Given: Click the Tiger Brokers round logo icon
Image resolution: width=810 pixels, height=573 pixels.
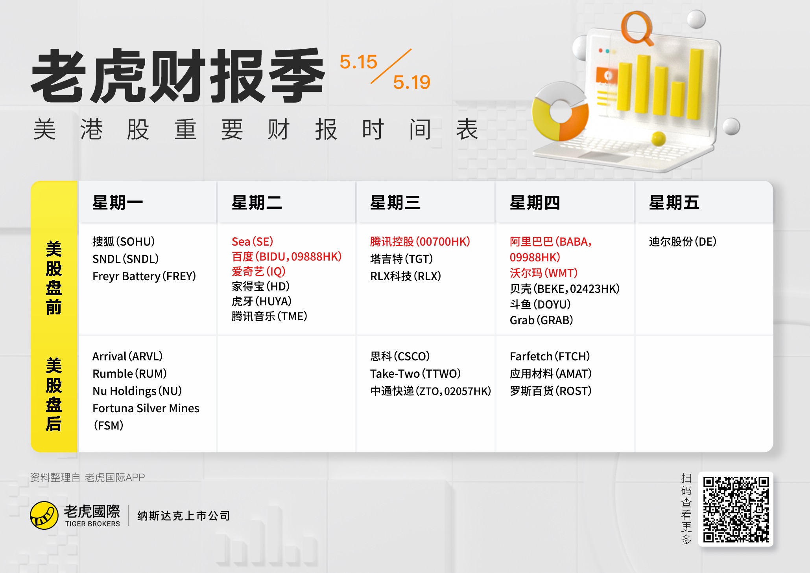Looking at the screenshot, I should pyautogui.click(x=44, y=515).
